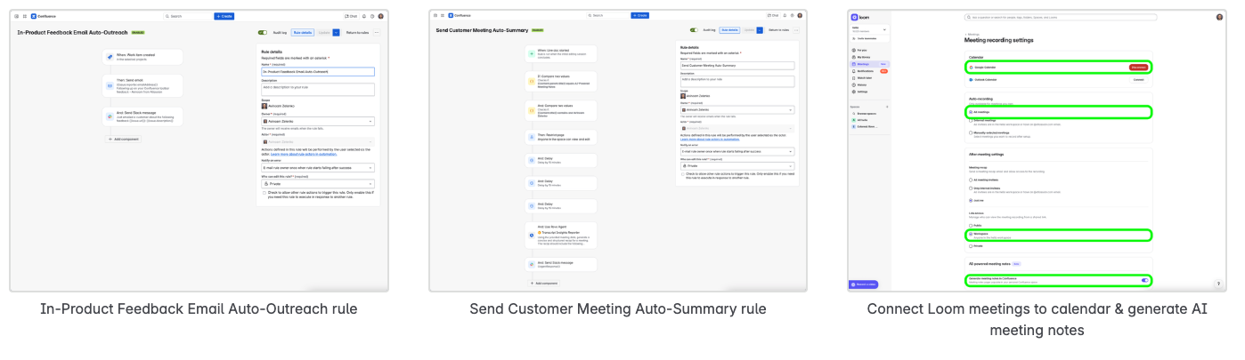This screenshot has height=360, width=1245.
Task: Click Create button in In-Product Feedback screenshot
Action: pyautogui.click(x=224, y=16)
